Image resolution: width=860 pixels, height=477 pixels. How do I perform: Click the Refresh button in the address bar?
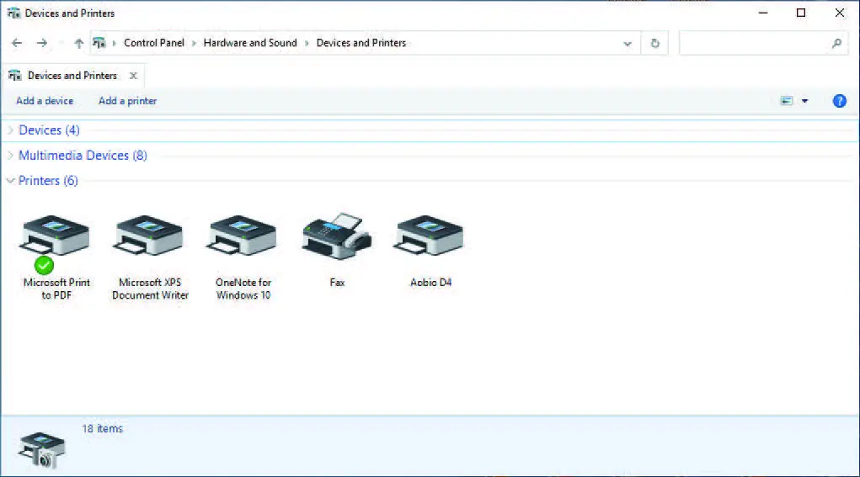point(654,43)
